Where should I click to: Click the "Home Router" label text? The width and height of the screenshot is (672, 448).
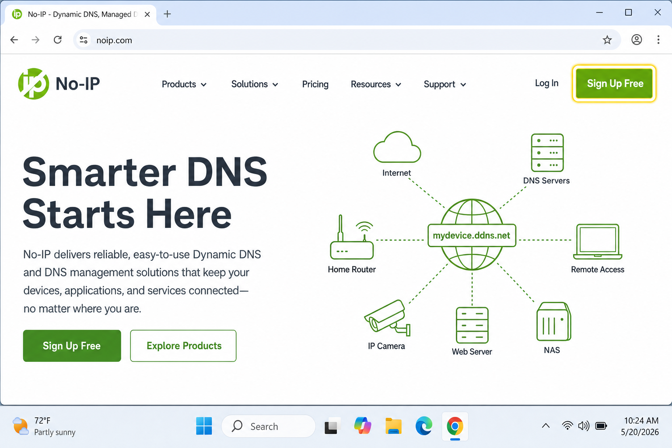coord(352,269)
